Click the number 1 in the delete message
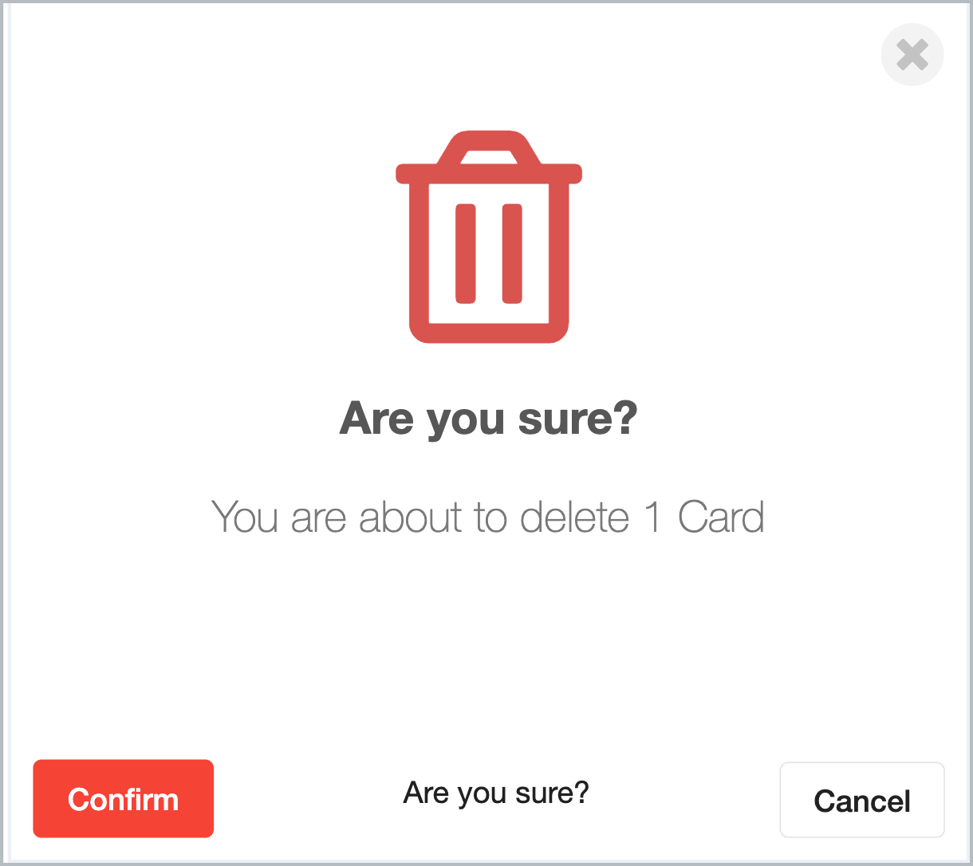 (653, 517)
